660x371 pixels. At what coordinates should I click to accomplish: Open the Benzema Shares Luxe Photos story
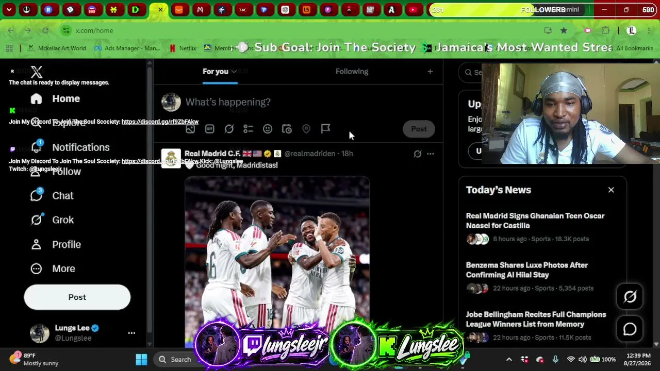527,270
